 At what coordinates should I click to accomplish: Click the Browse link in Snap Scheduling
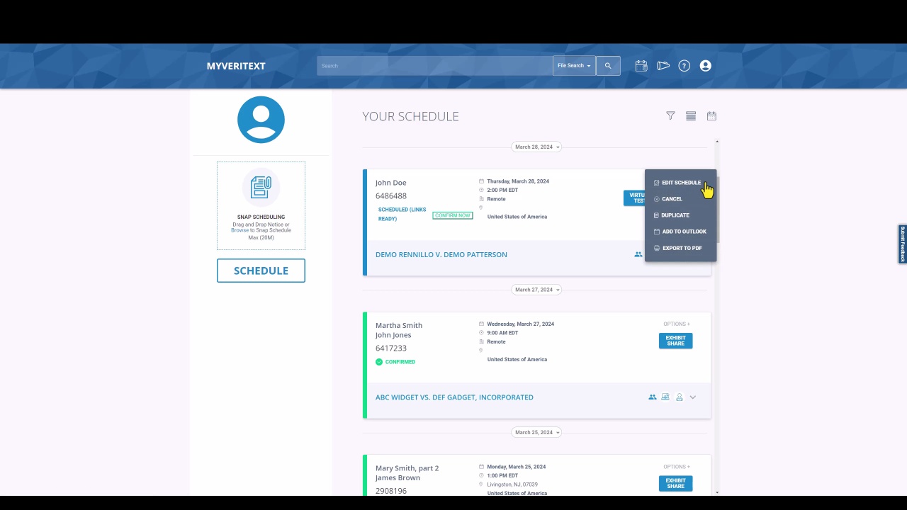click(240, 230)
